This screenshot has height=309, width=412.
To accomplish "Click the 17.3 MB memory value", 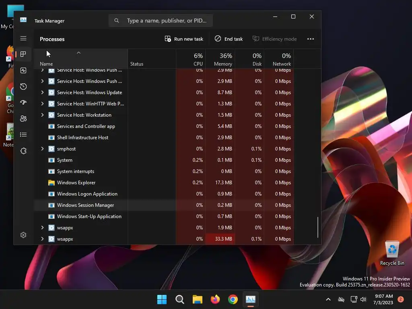I will (x=224, y=183).
